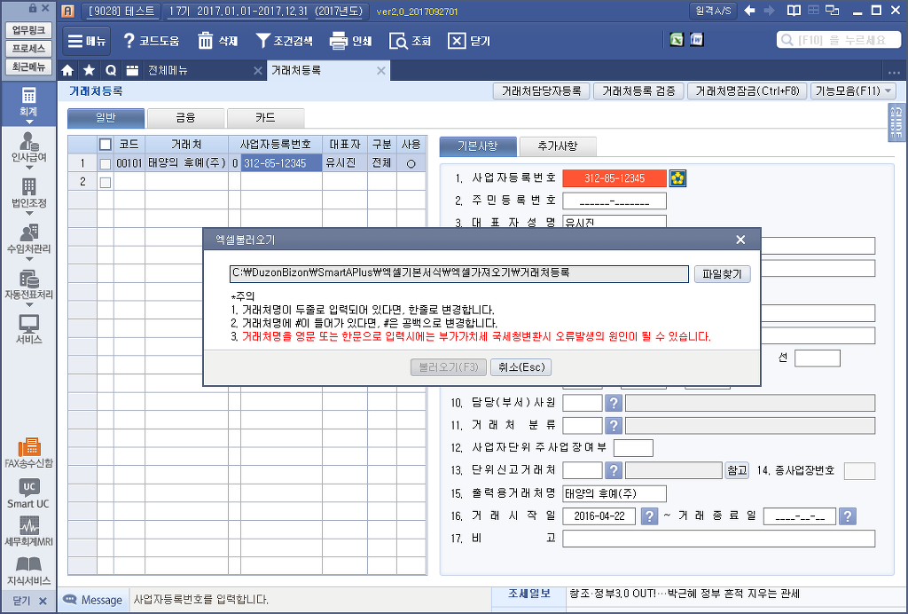Expand arrow under 법인조정
Viewport: 908px width, 614px height.
(x=28, y=213)
